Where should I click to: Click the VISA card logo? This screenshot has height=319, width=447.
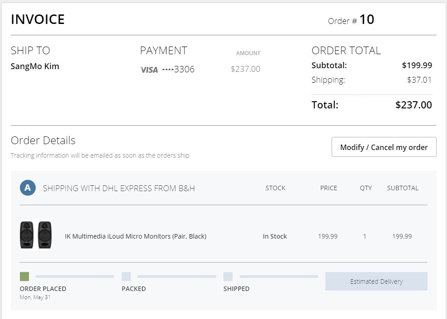[x=149, y=70]
